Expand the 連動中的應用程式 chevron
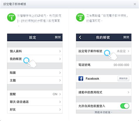The height and width of the screenshot is (121, 139). [x=128, y=92]
